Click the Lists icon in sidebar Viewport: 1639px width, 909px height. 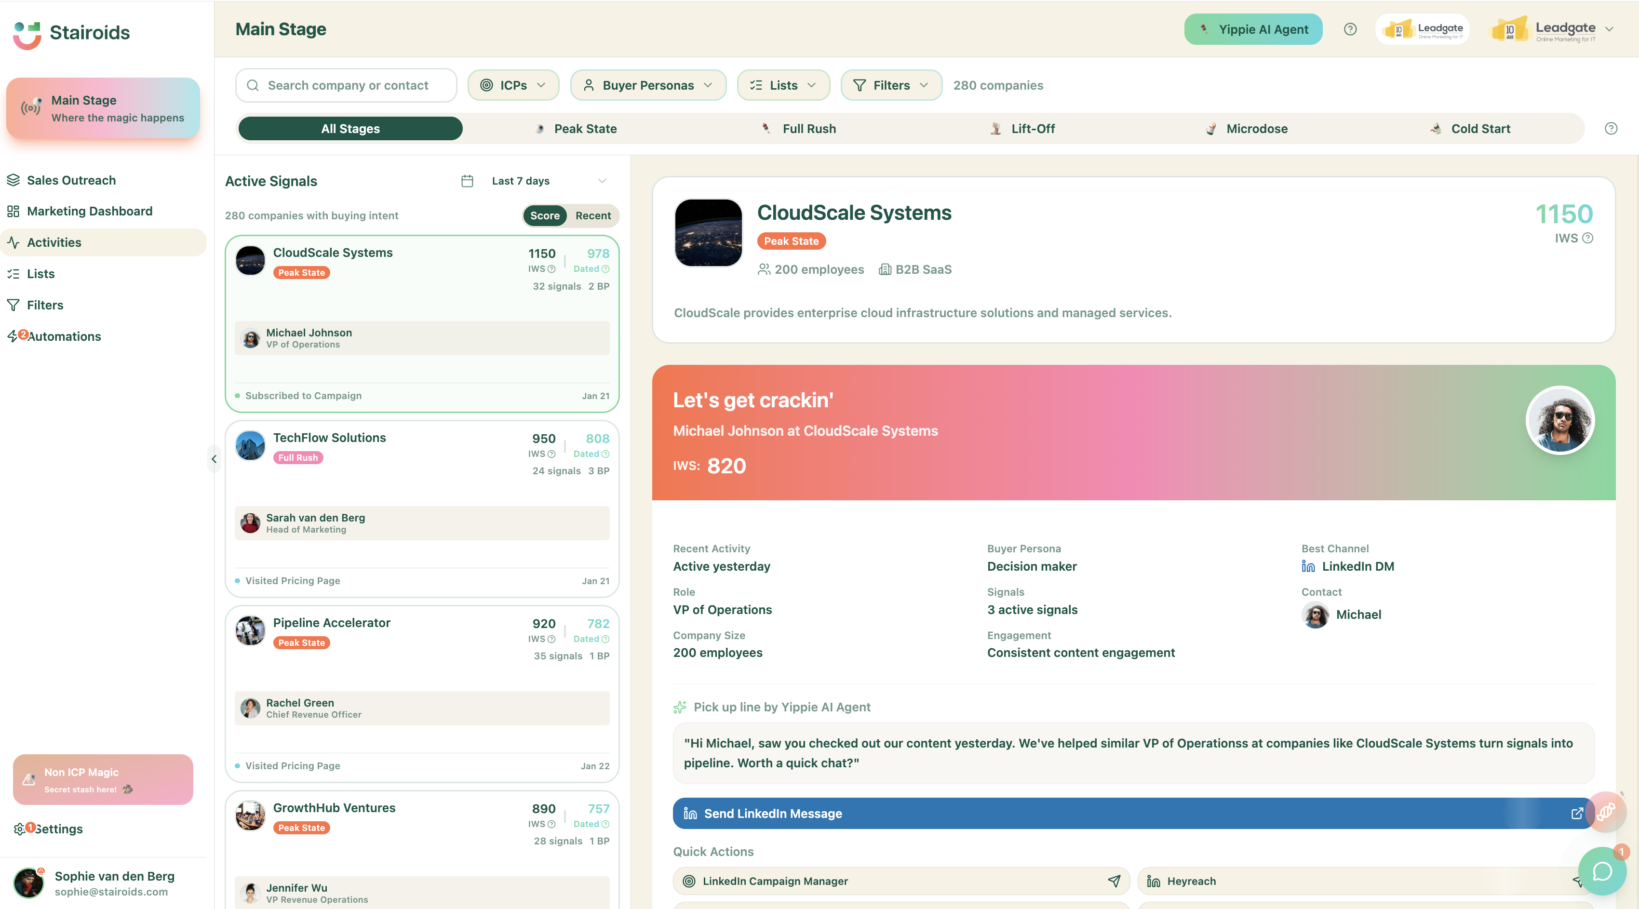(13, 274)
